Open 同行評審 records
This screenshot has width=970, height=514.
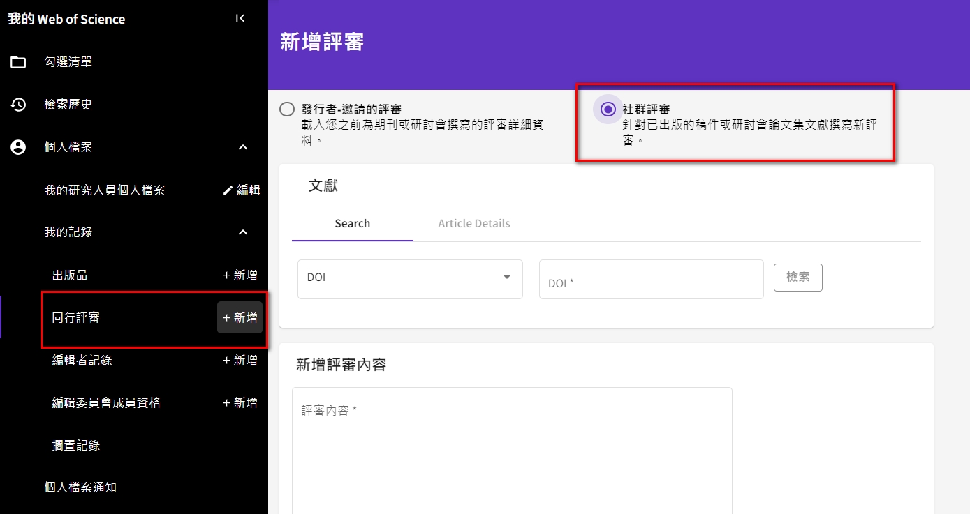pyautogui.click(x=76, y=317)
